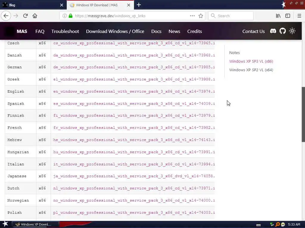The height and width of the screenshot is (228, 305).
Task: Open the FAQ menu item
Action: coord(40,31)
